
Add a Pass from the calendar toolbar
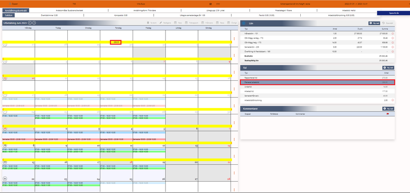[x=178, y=23]
